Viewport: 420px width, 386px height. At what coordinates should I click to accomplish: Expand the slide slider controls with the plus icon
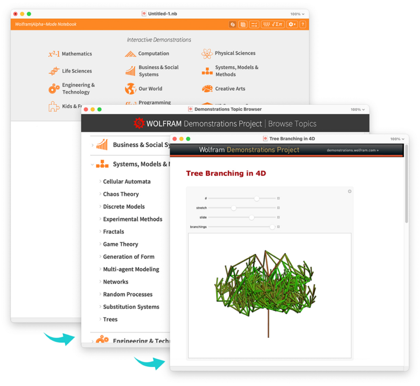[x=278, y=217]
